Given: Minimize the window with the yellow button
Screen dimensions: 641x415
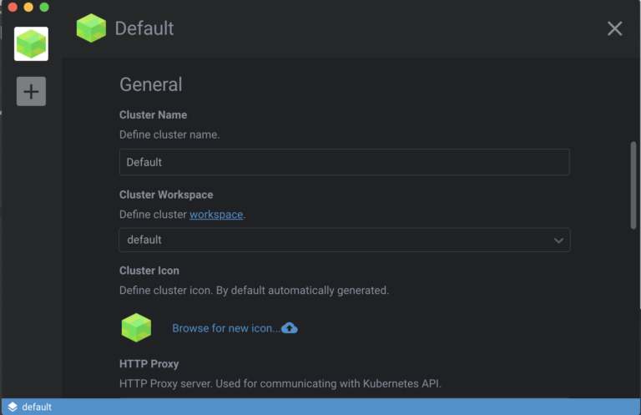Looking at the screenshot, I should click(x=28, y=7).
